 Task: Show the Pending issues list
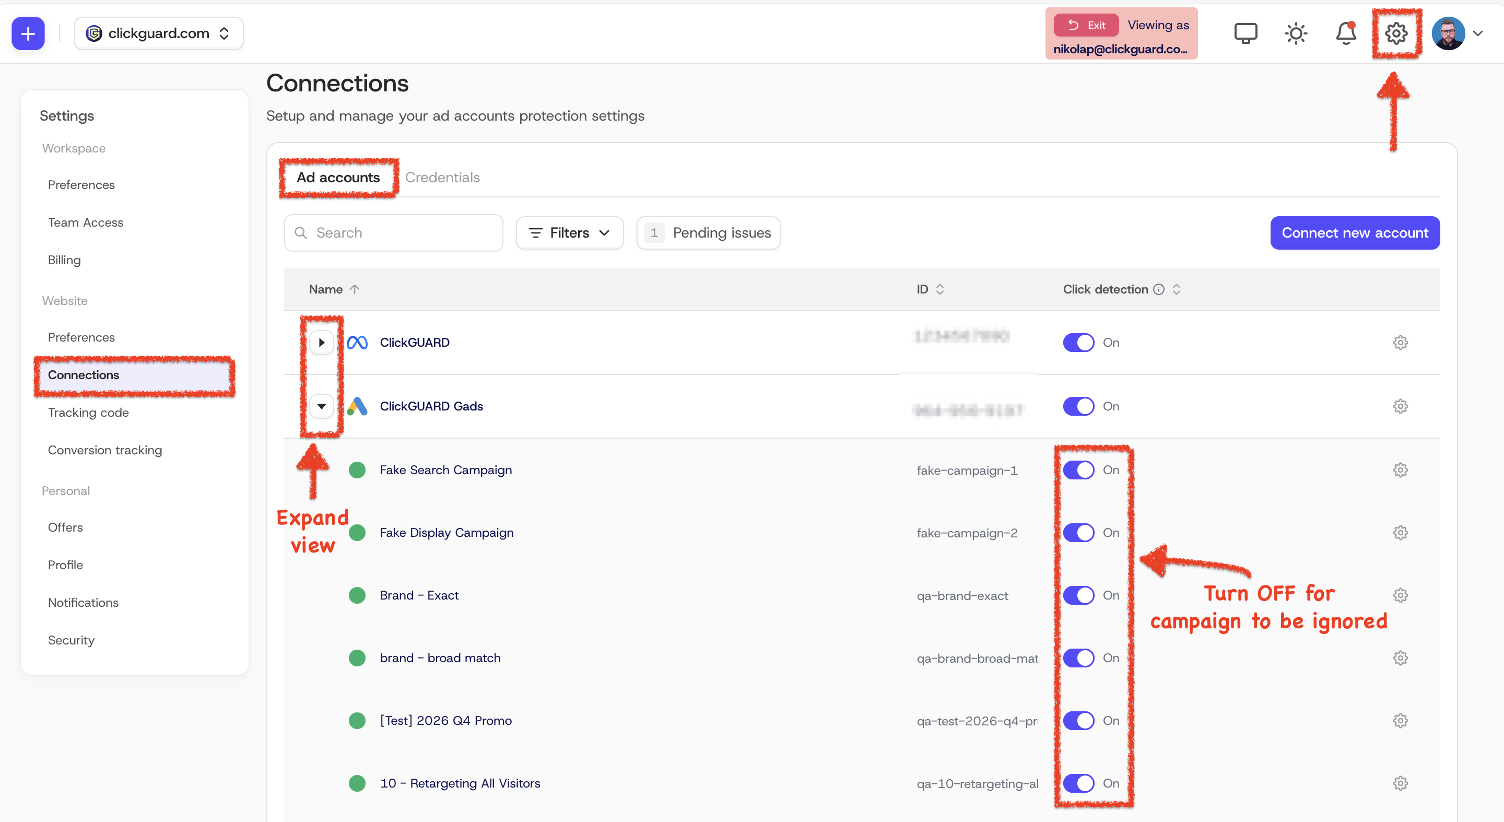point(708,232)
